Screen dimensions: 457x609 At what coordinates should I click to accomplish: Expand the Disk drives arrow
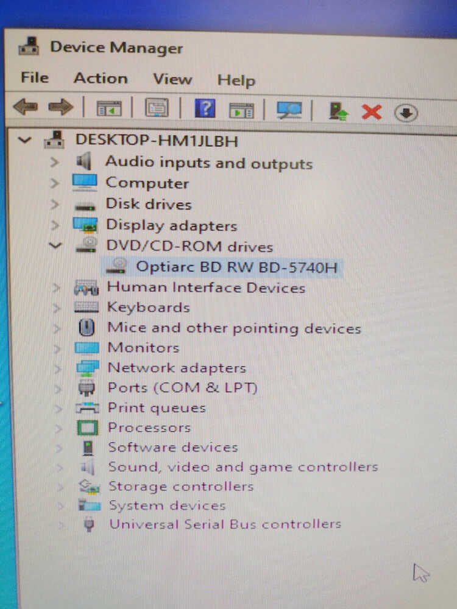[54, 204]
